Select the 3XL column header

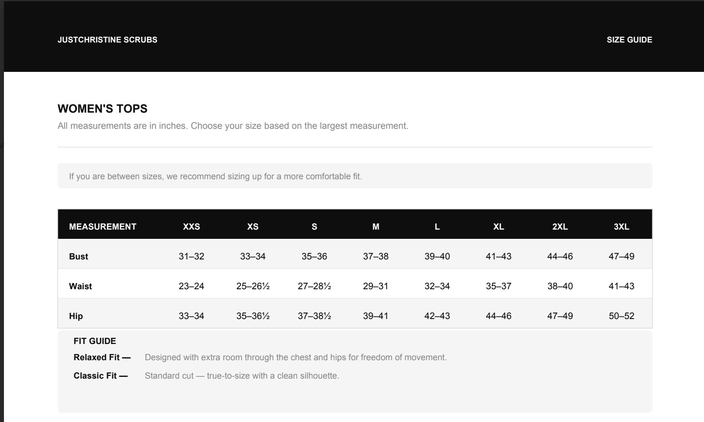tap(621, 227)
